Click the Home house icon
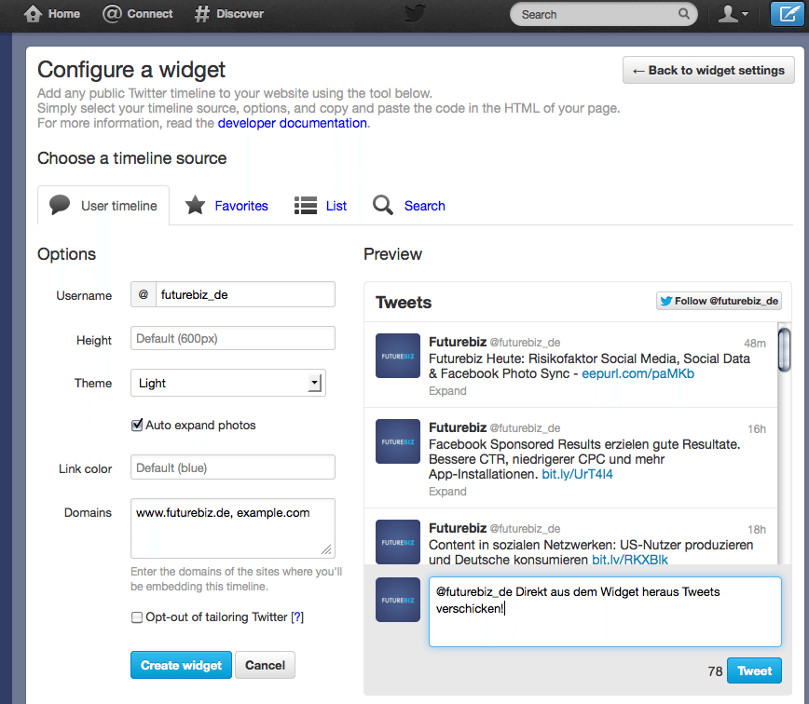The width and height of the screenshot is (809, 704). click(33, 14)
